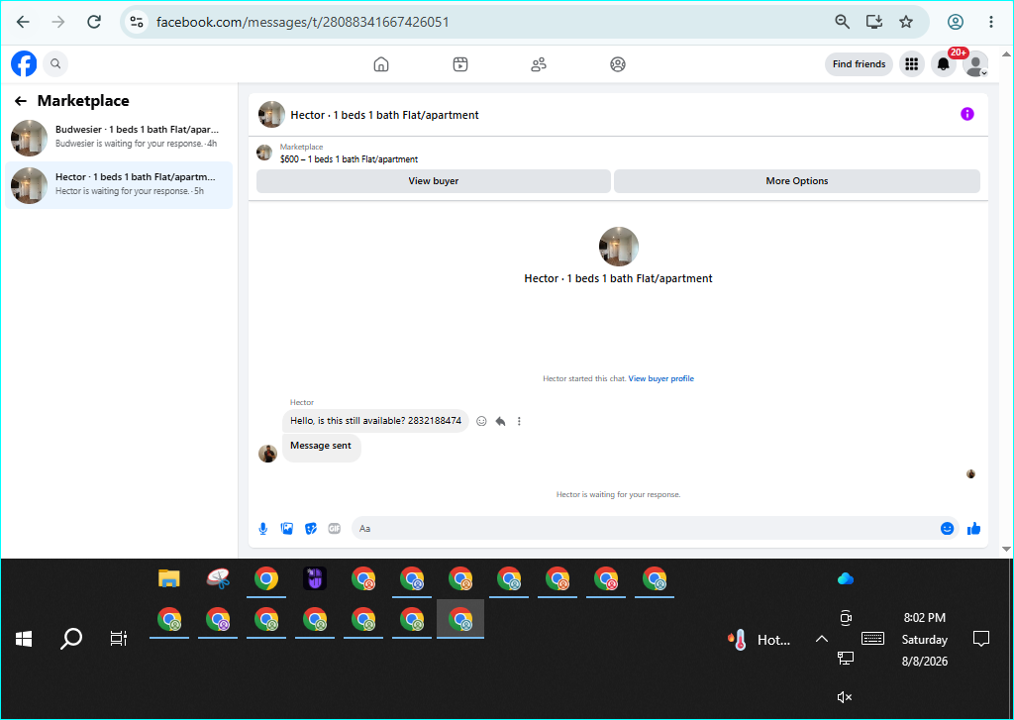Click the large center listing avatar

pyautogui.click(x=619, y=247)
